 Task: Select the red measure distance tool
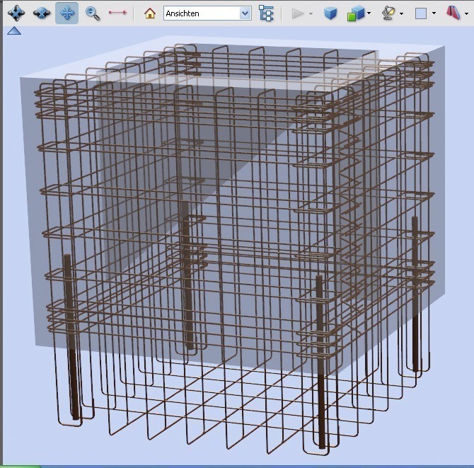point(117,13)
